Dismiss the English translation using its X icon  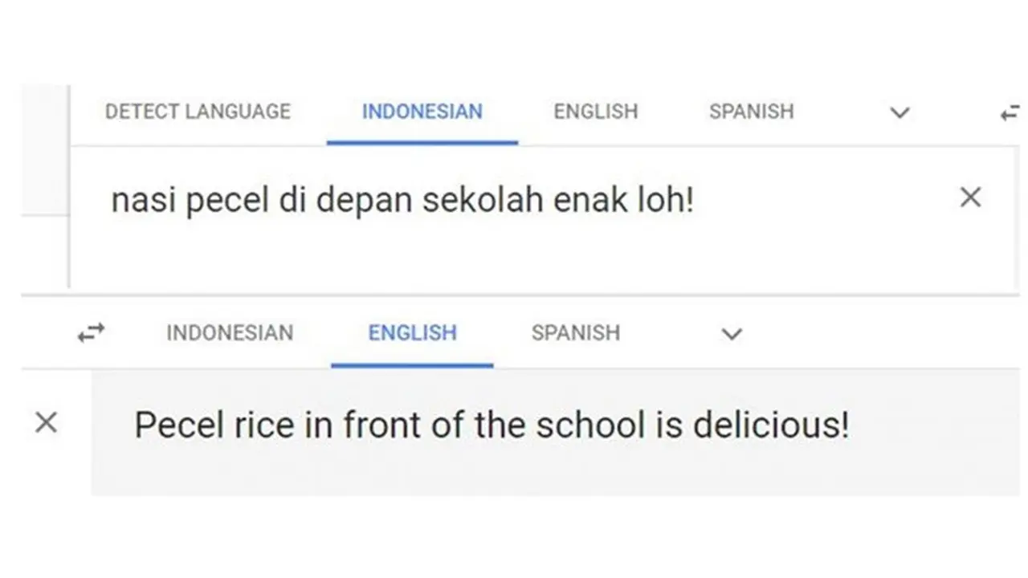pyautogui.click(x=46, y=423)
